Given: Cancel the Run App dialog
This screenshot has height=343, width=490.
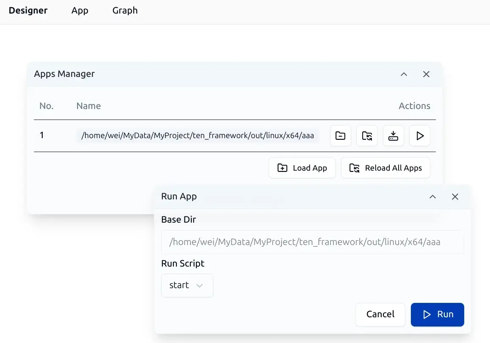Looking at the screenshot, I should (x=380, y=314).
